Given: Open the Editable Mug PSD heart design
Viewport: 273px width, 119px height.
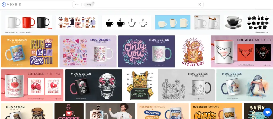Looking at the screenshot, I should [x=242, y=51].
